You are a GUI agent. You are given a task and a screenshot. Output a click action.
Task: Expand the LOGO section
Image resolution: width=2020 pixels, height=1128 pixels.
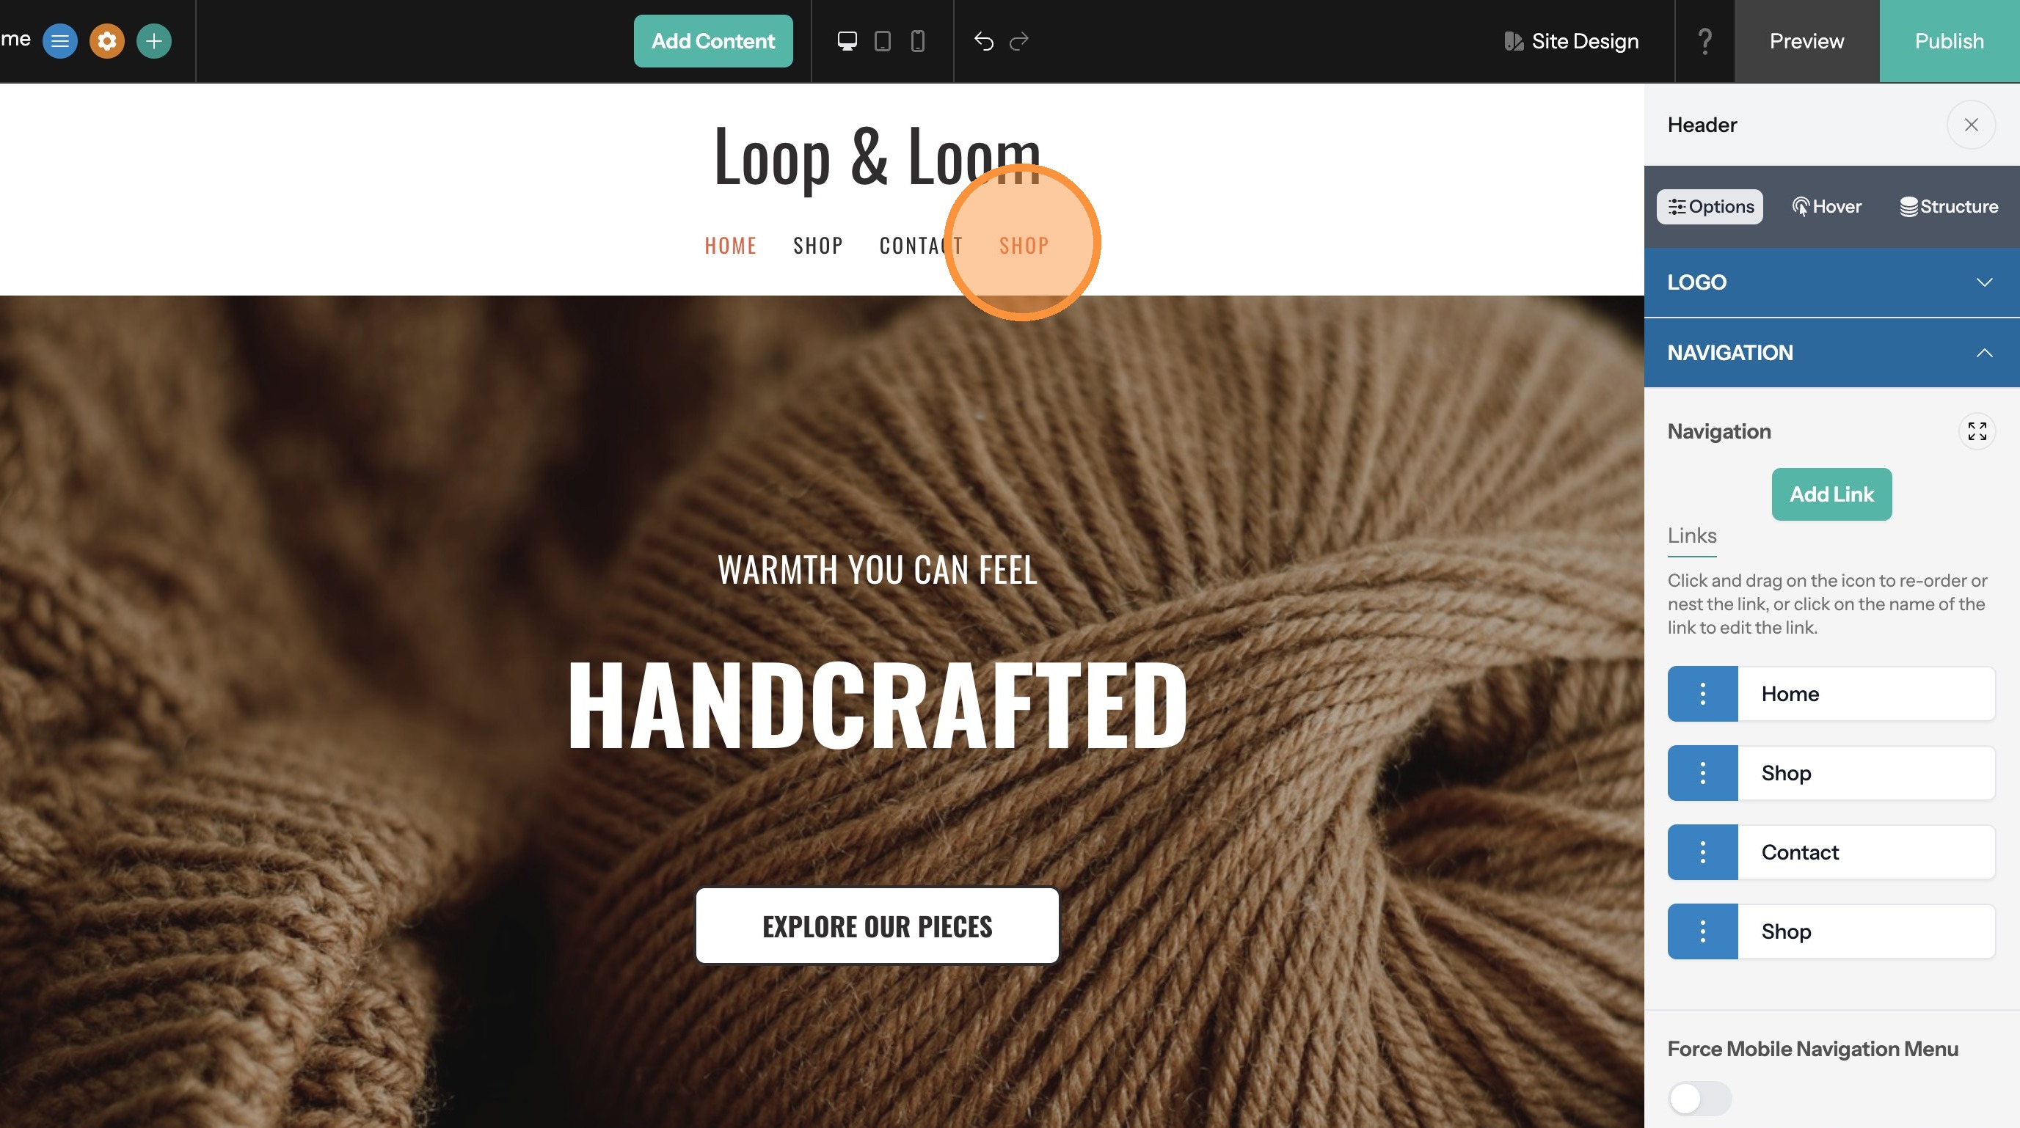1832,282
